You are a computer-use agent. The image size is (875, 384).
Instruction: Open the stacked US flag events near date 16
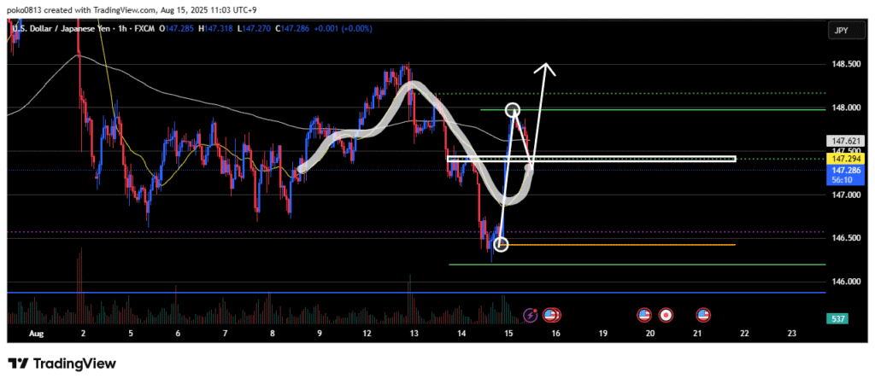(552, 315)
